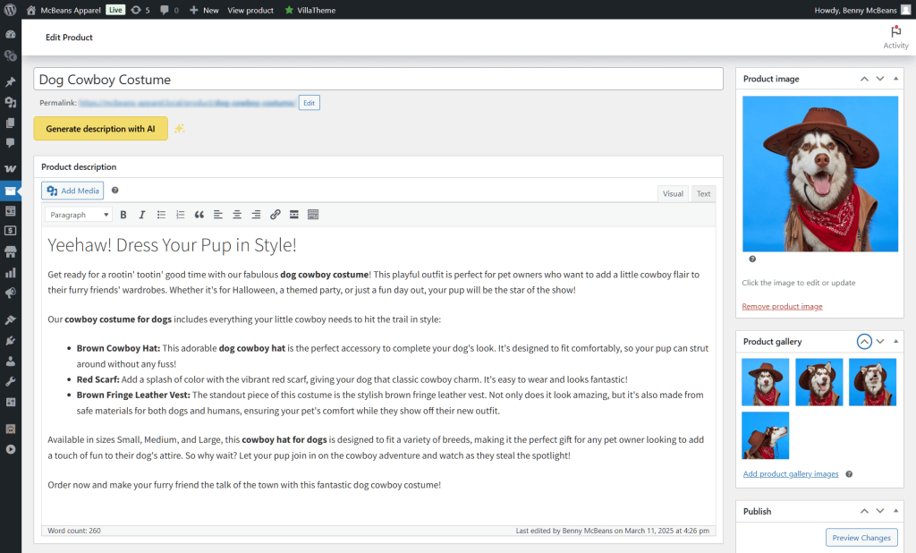Add a blockquote using the quote icon
The width and height of the screenshot is (916, 553).
click(x=199, y=215)
